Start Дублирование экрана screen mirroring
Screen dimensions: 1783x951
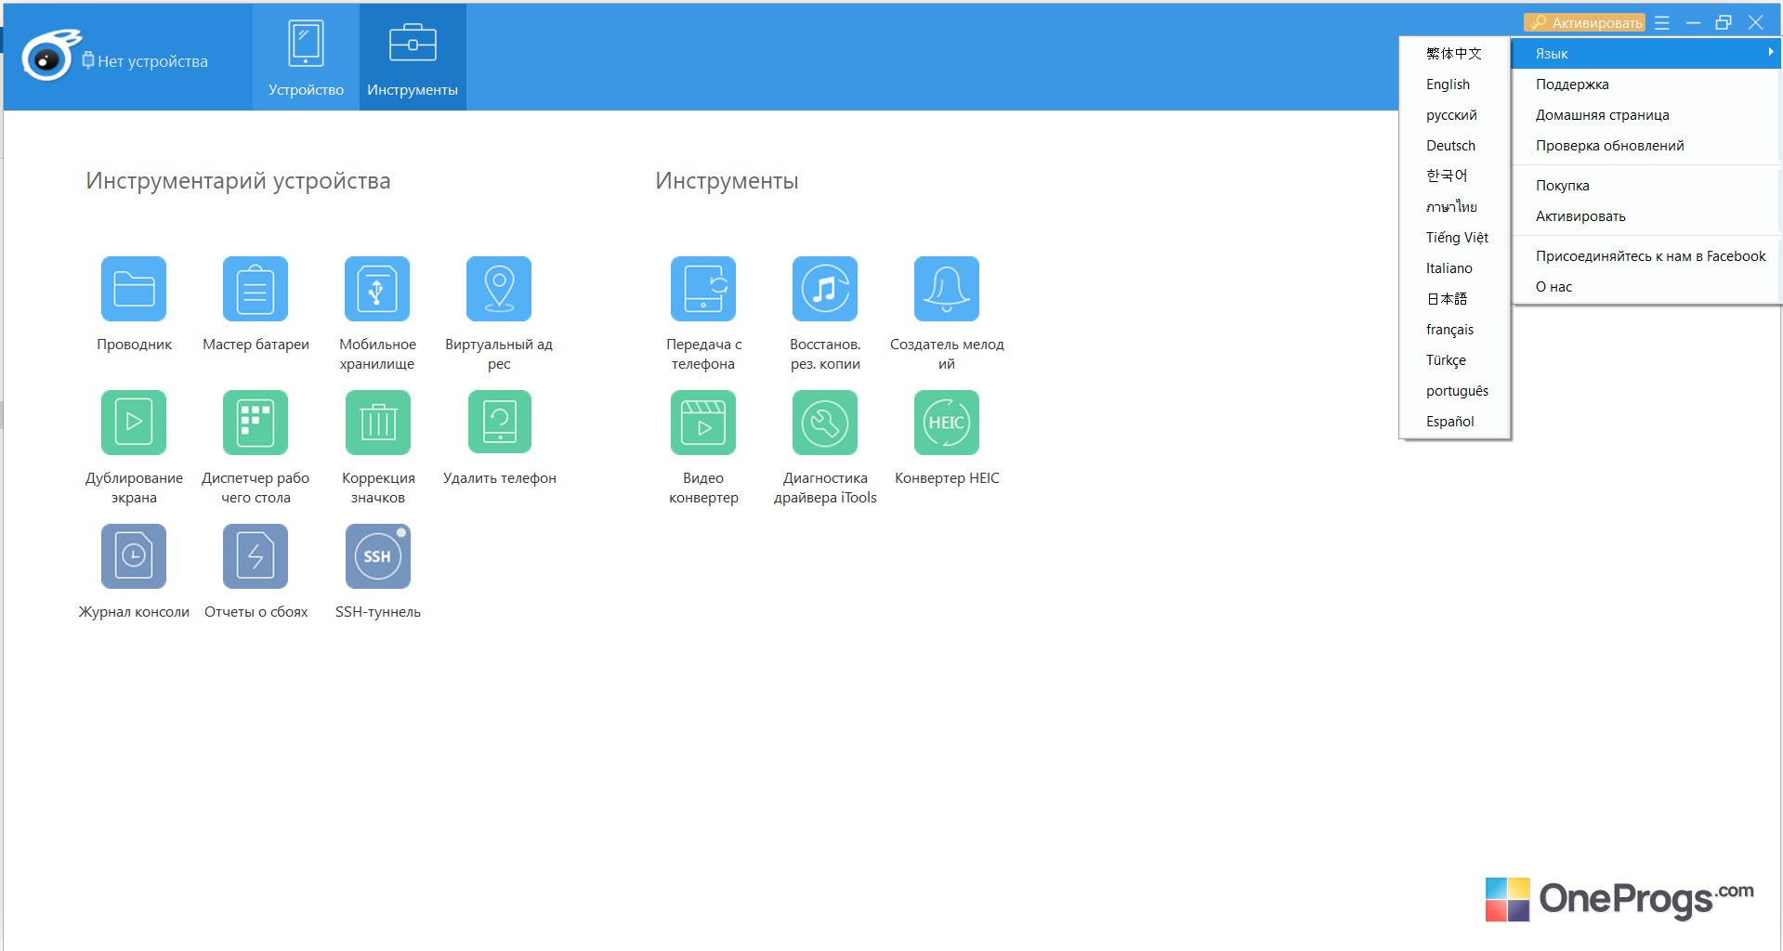pyautogui.click(x=134, y=423)
